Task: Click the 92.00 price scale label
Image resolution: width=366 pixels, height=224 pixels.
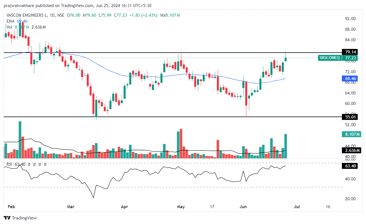Action: click(x=350, y=19)
